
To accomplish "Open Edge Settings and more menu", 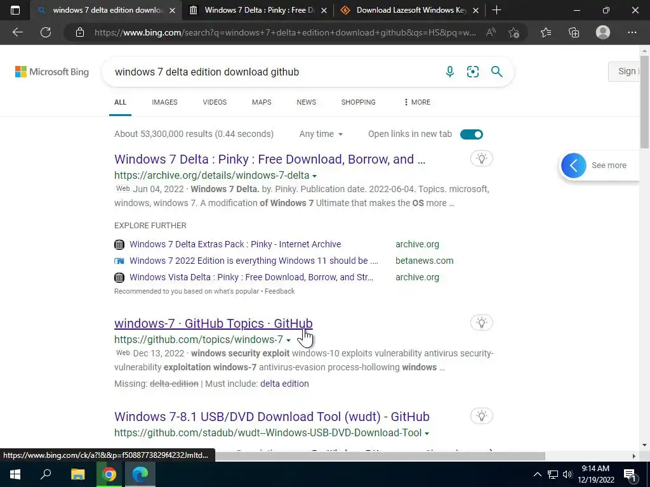I will (632, 32).
